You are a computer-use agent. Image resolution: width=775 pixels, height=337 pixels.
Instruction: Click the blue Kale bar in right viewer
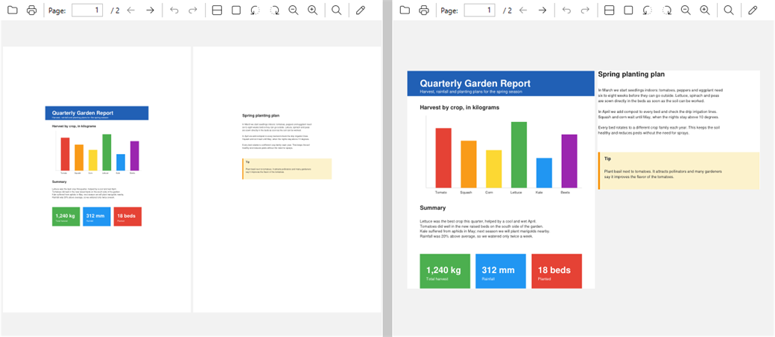tap(544, 173)
